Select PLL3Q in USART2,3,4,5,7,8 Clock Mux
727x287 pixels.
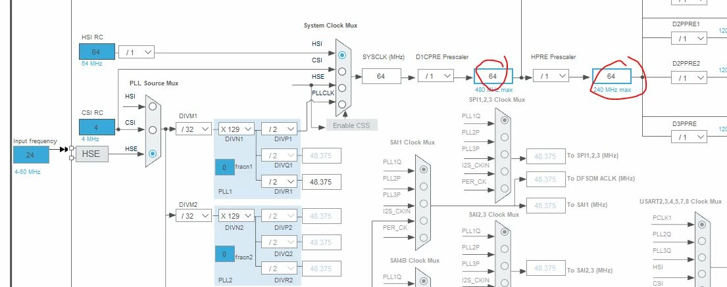click(702, 257)
